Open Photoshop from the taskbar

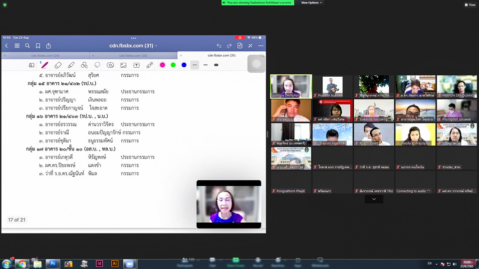(x=53, y=264)
